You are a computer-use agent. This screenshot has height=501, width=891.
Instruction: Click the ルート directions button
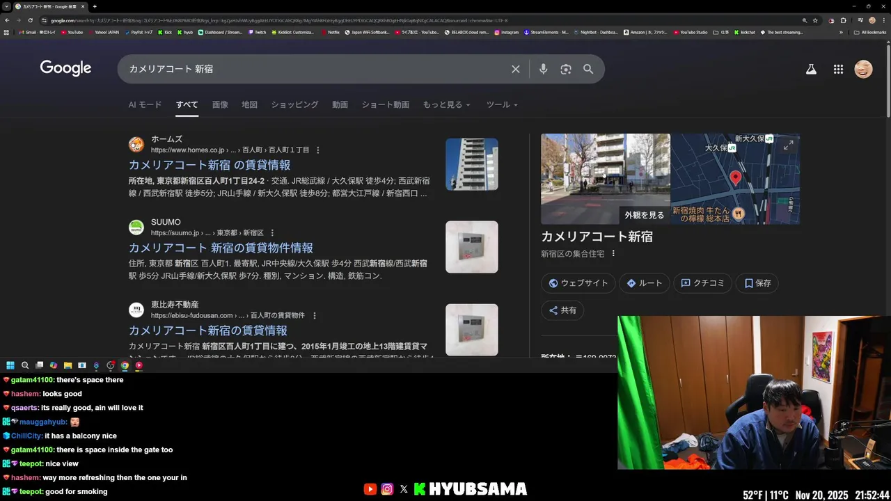(645, 283)
